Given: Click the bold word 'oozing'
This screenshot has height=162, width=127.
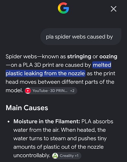Looking at the screenshot, I should tap(108, 57).
